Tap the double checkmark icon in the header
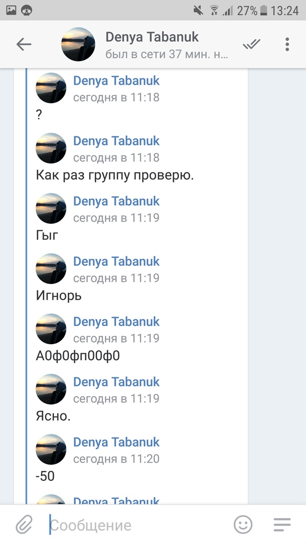306x545 pixels. pos(251,44)
